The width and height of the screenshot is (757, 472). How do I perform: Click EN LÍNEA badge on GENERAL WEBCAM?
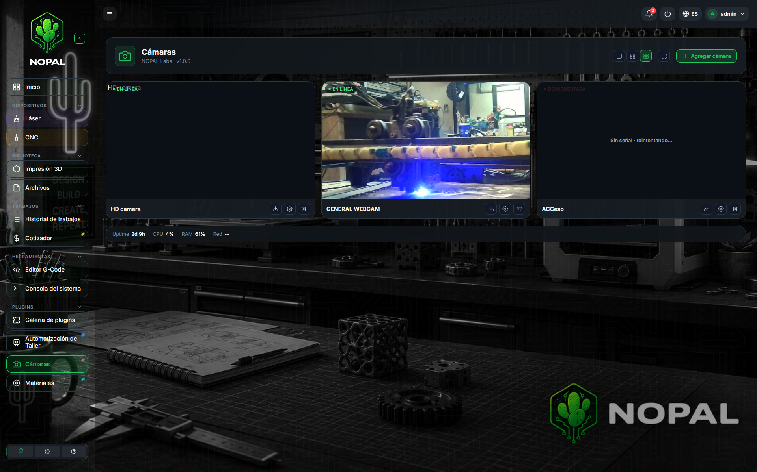coord(341,89)
